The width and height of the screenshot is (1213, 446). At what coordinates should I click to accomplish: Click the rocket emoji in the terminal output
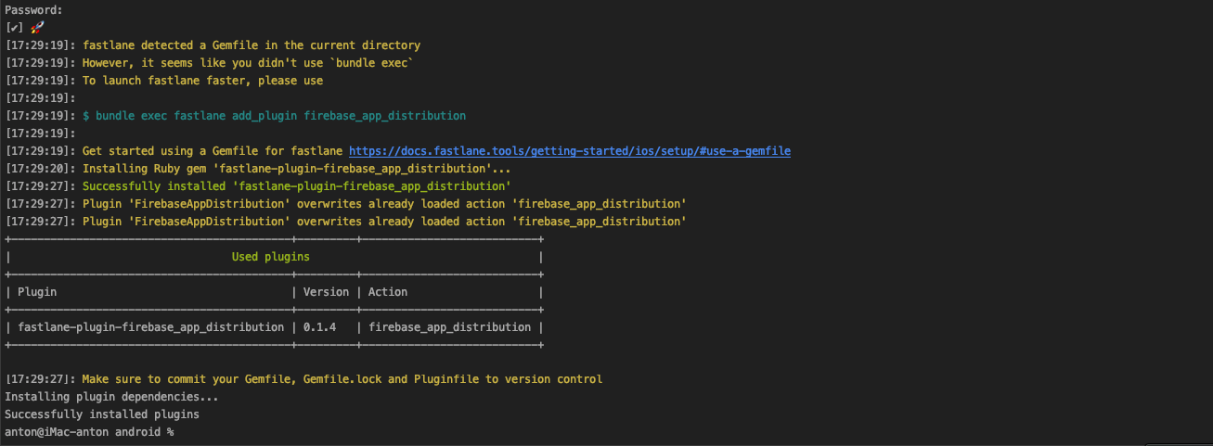tap(37, 28)
